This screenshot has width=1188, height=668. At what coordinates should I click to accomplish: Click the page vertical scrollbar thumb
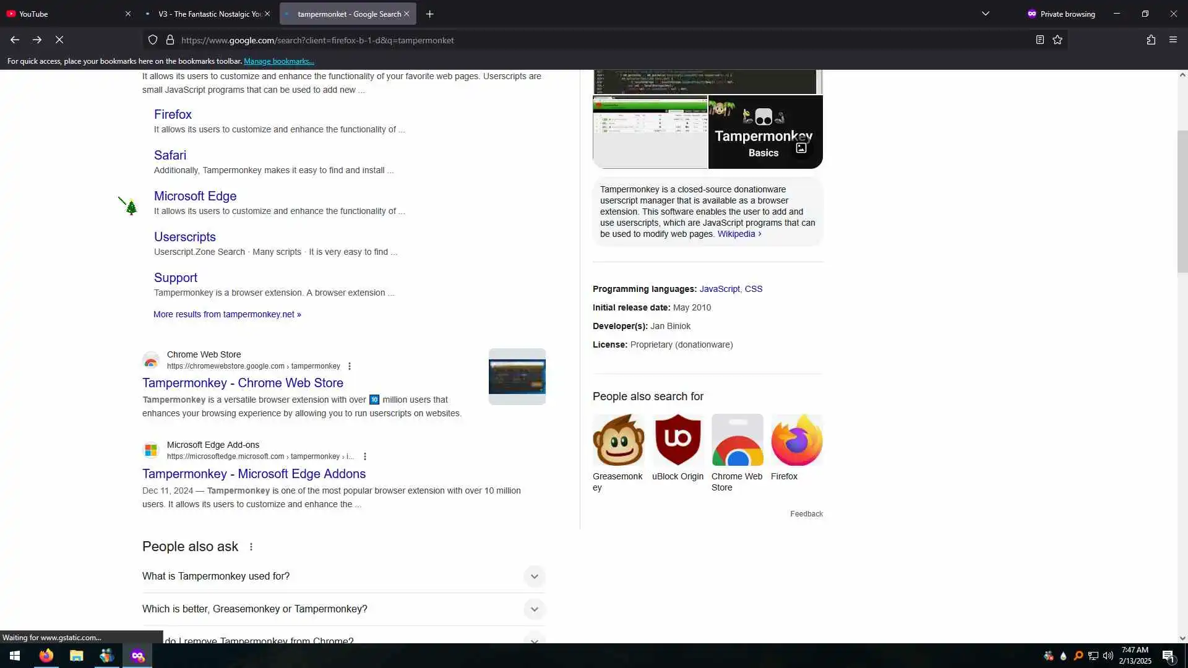pyautogui.click(x=1182, y=201)
